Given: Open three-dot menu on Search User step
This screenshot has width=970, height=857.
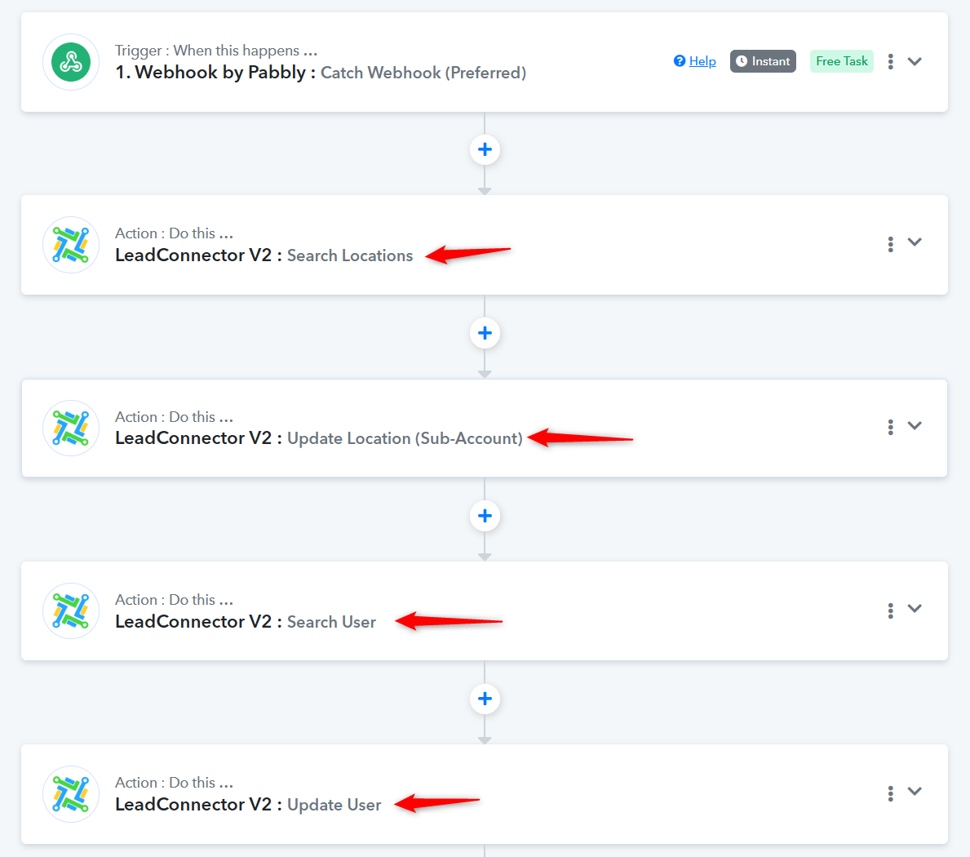Looking at the screenshot, I should 891,611.
